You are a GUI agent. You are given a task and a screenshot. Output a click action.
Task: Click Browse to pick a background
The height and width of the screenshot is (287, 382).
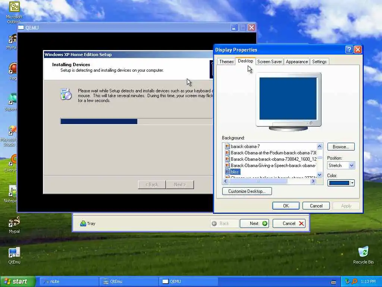[x=341, y=146]
